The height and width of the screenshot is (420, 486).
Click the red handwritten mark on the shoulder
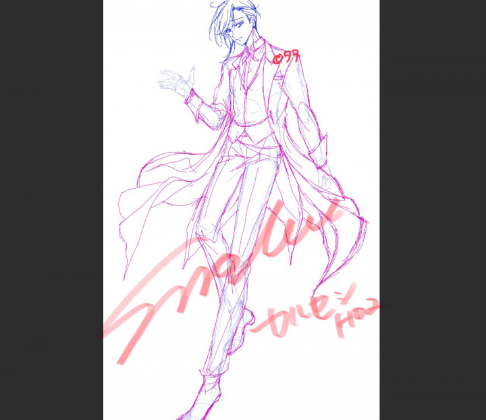pos(287,57)
